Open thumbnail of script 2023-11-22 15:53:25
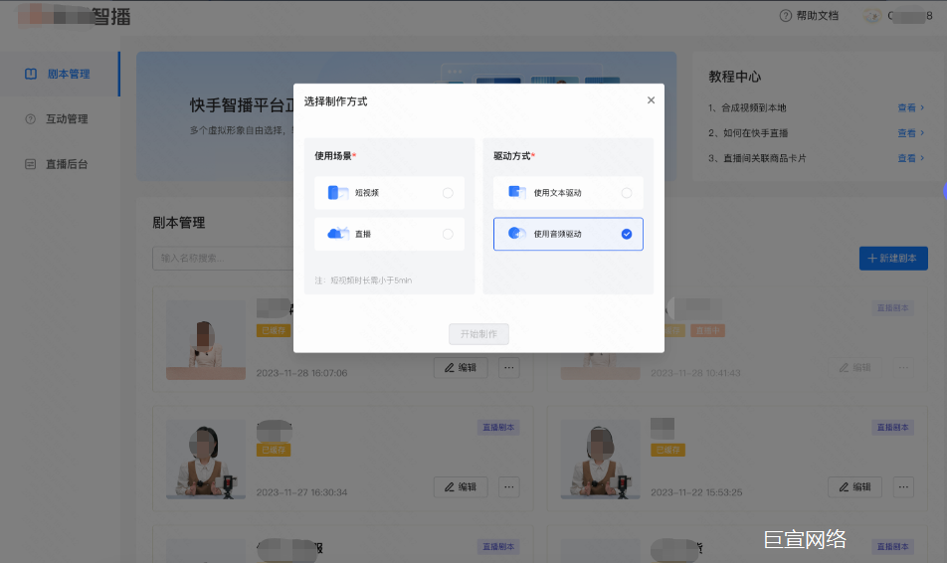Viewport: 947px width, 563px height. point(601,460)
